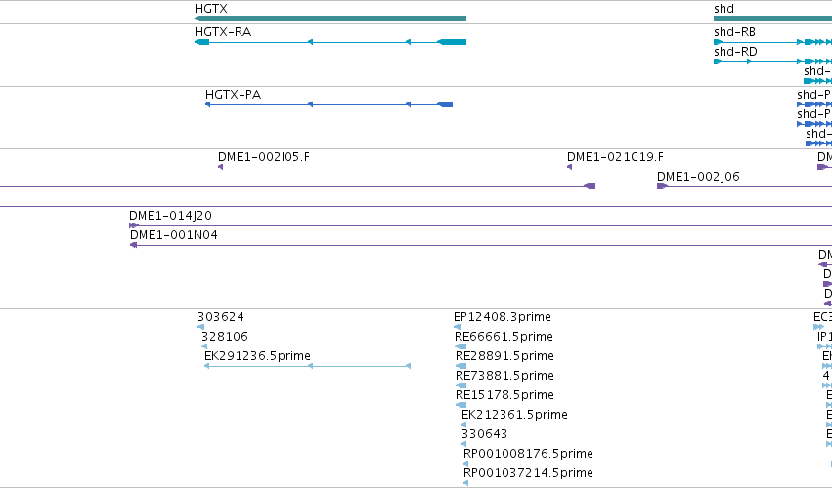Select the DME1-002J06 feature glyph
This screenshot has height=488, width=832.
click(662, 186)
